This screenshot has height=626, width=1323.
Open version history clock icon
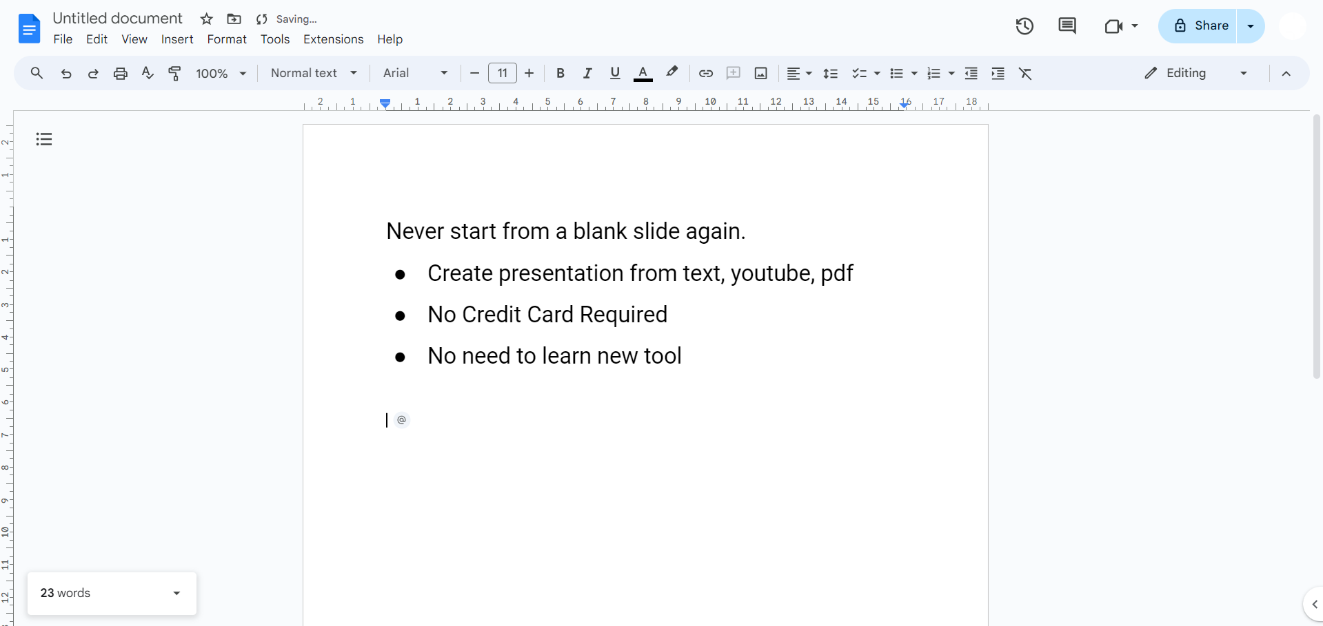click(1024, 26)
